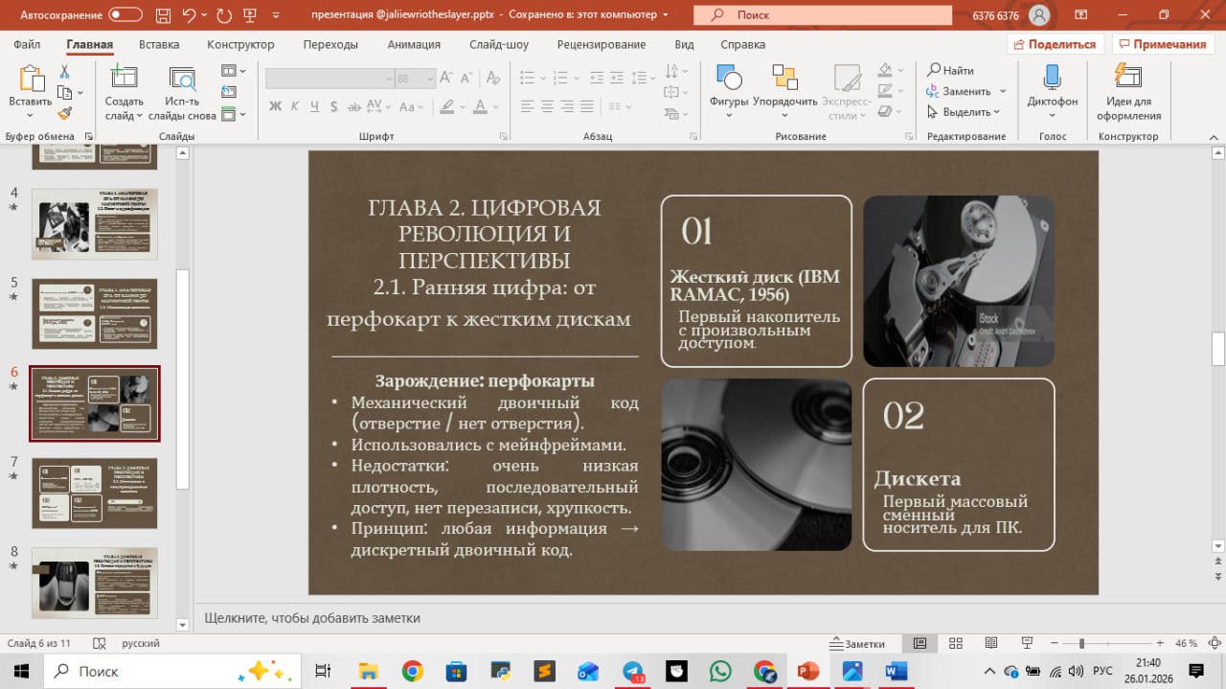1226x689 pixels.
Task: Click the Вставить paste clipboard icon
Action: click(31, 79)
